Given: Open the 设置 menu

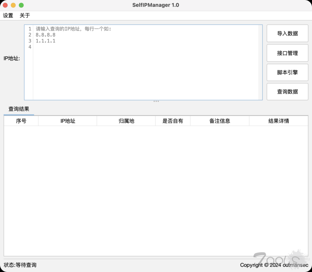Looking at the screenshot, I should pyautogui.click(x=8, y=15).
